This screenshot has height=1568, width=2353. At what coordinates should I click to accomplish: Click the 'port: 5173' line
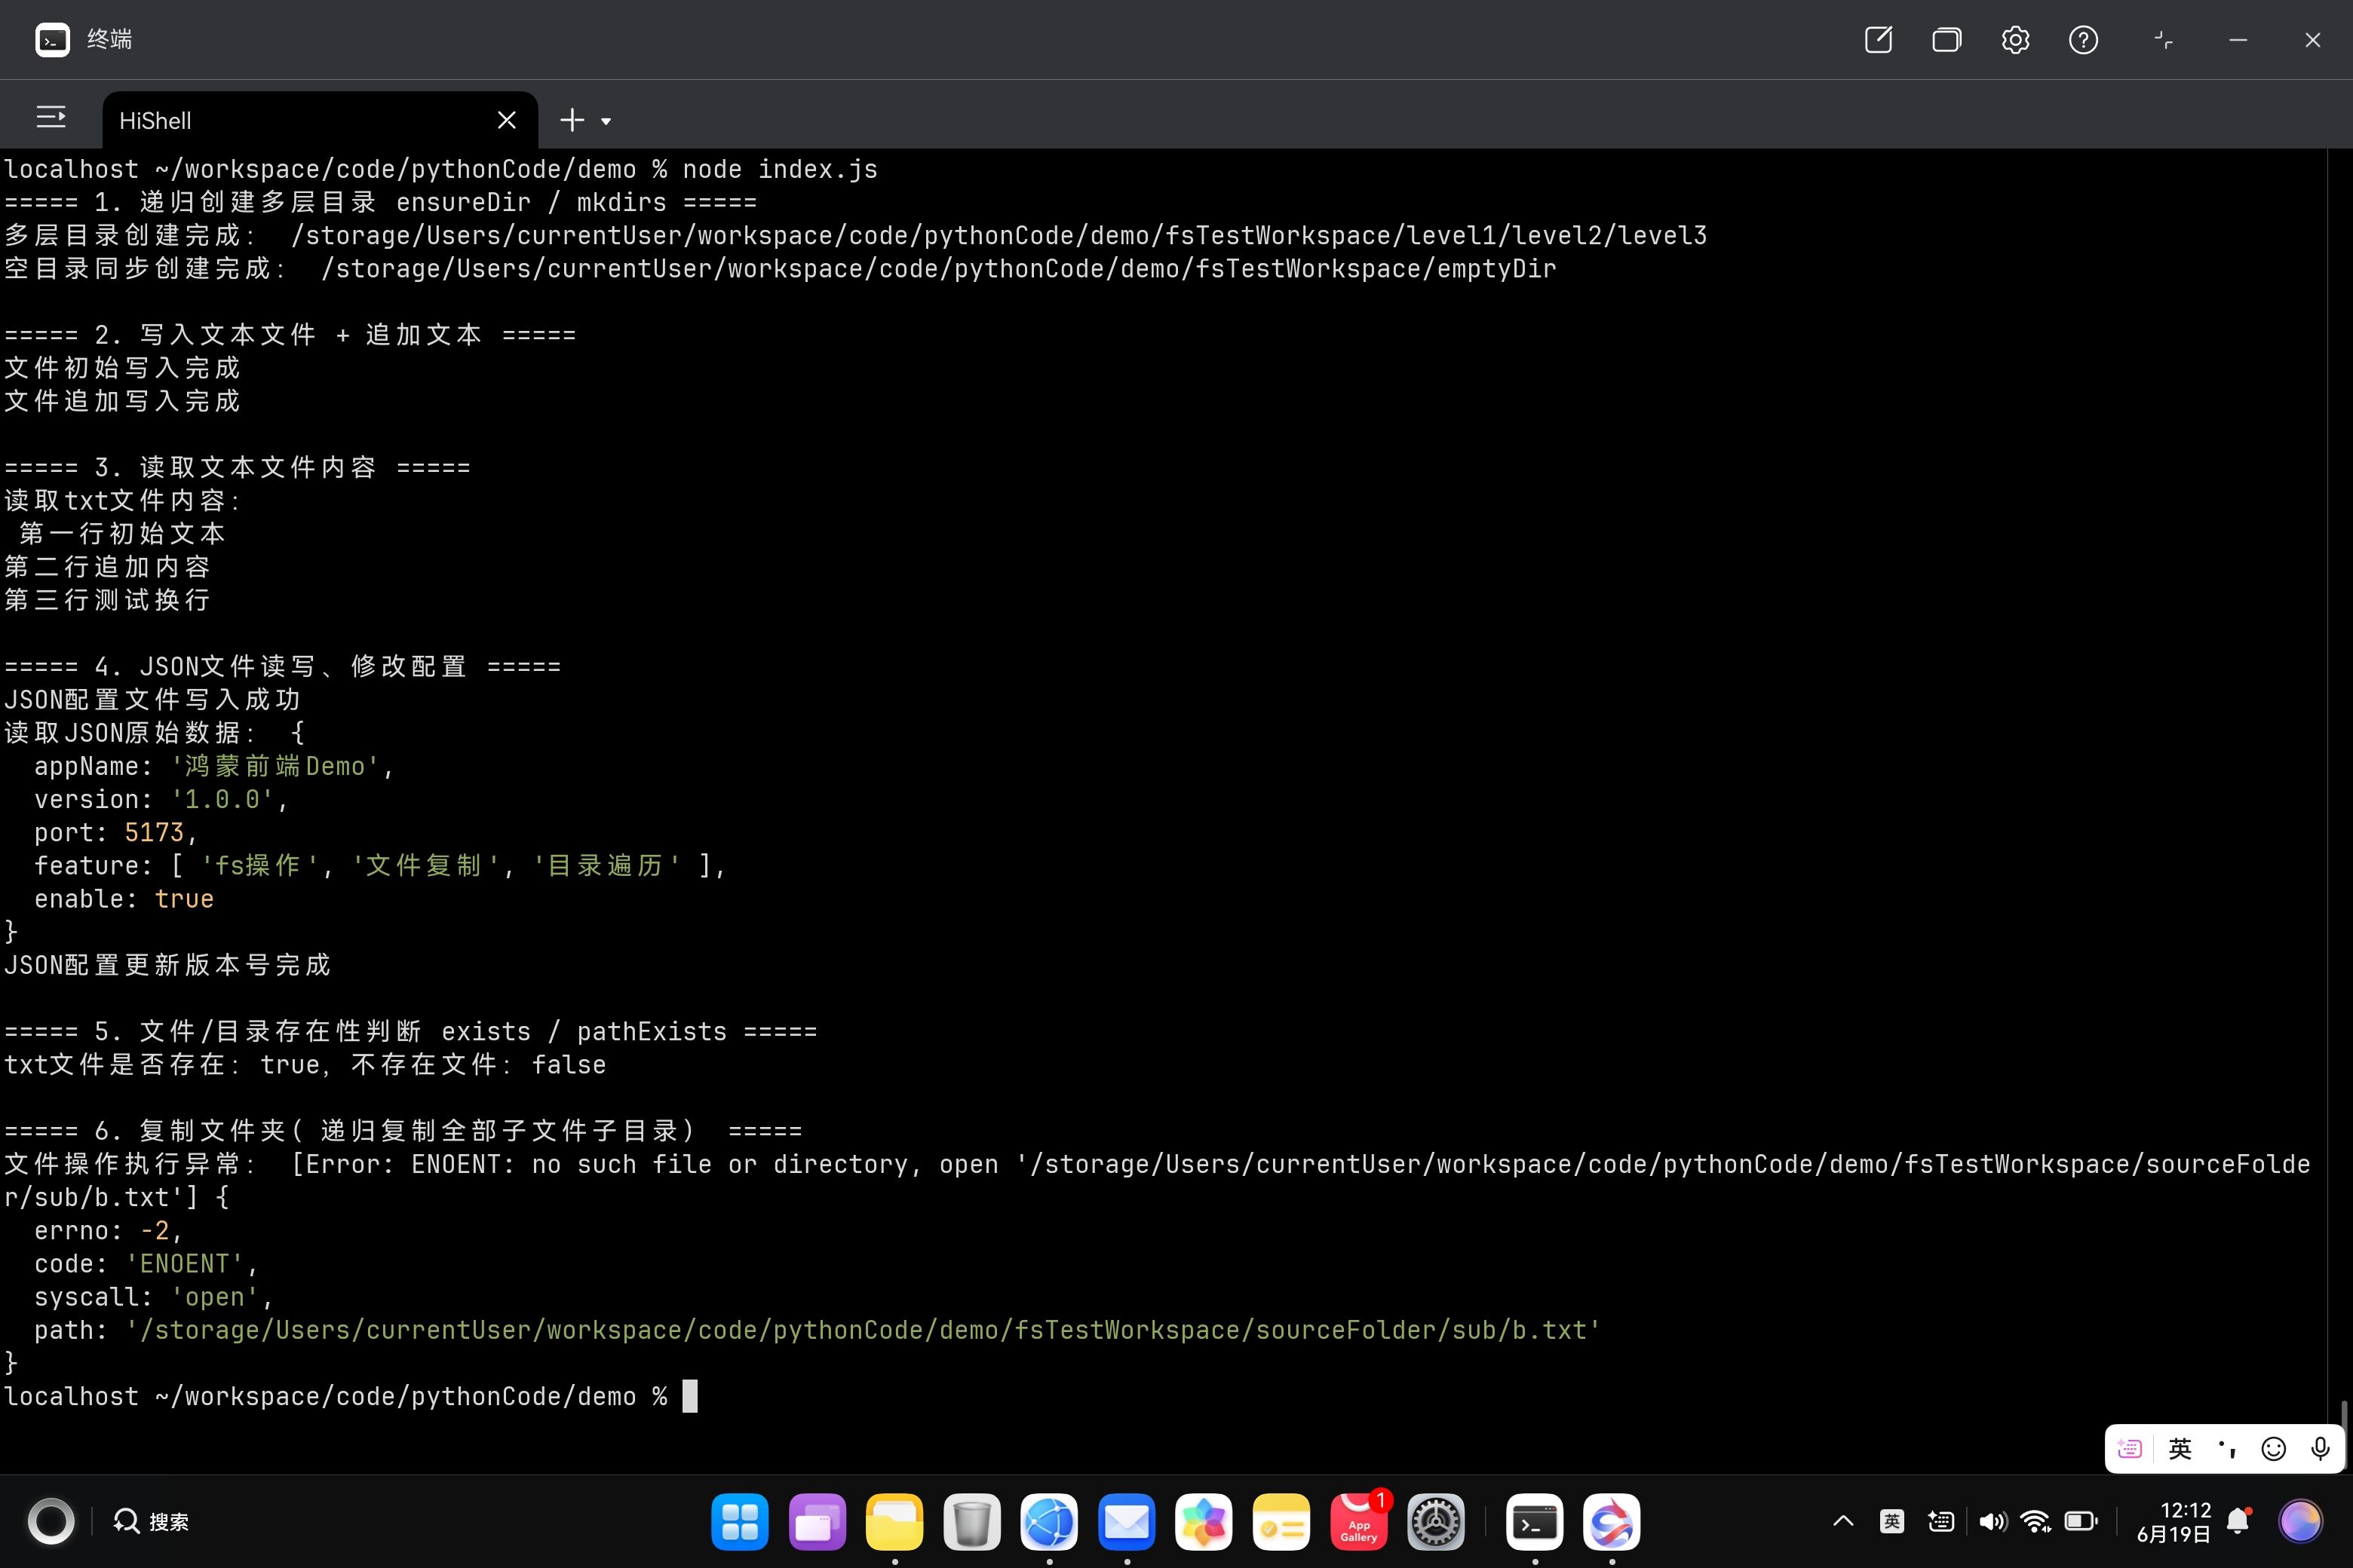115,832
